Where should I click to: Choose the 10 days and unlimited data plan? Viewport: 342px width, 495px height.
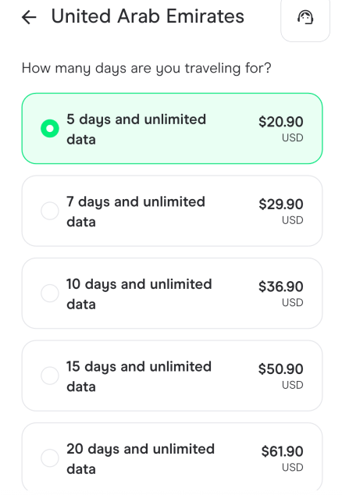tap(172, 294)
